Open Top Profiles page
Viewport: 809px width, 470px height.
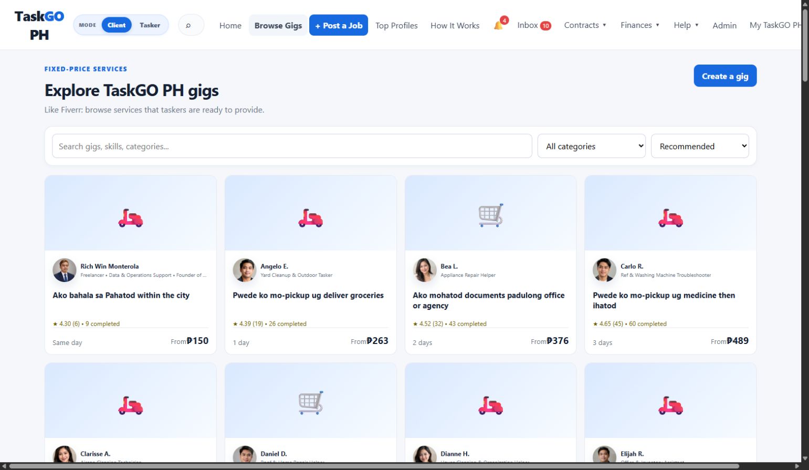396,25
